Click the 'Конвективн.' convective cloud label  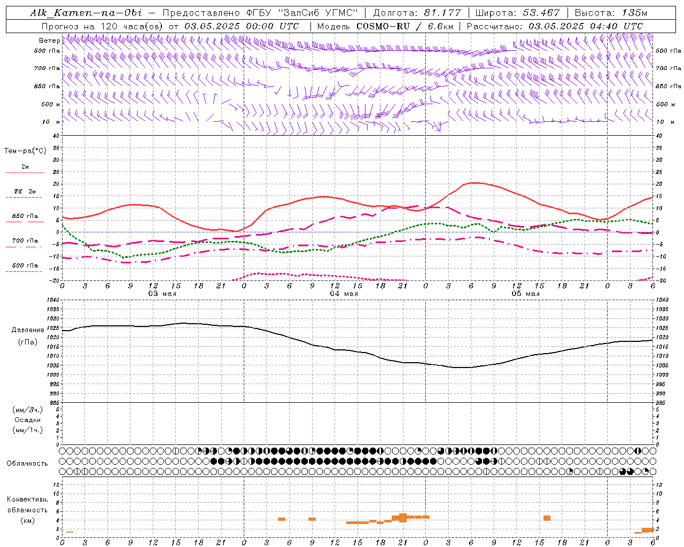point(28,499)
